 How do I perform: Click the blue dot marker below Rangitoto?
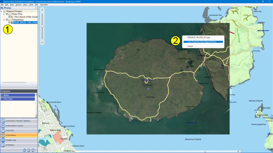coord(148,88)
